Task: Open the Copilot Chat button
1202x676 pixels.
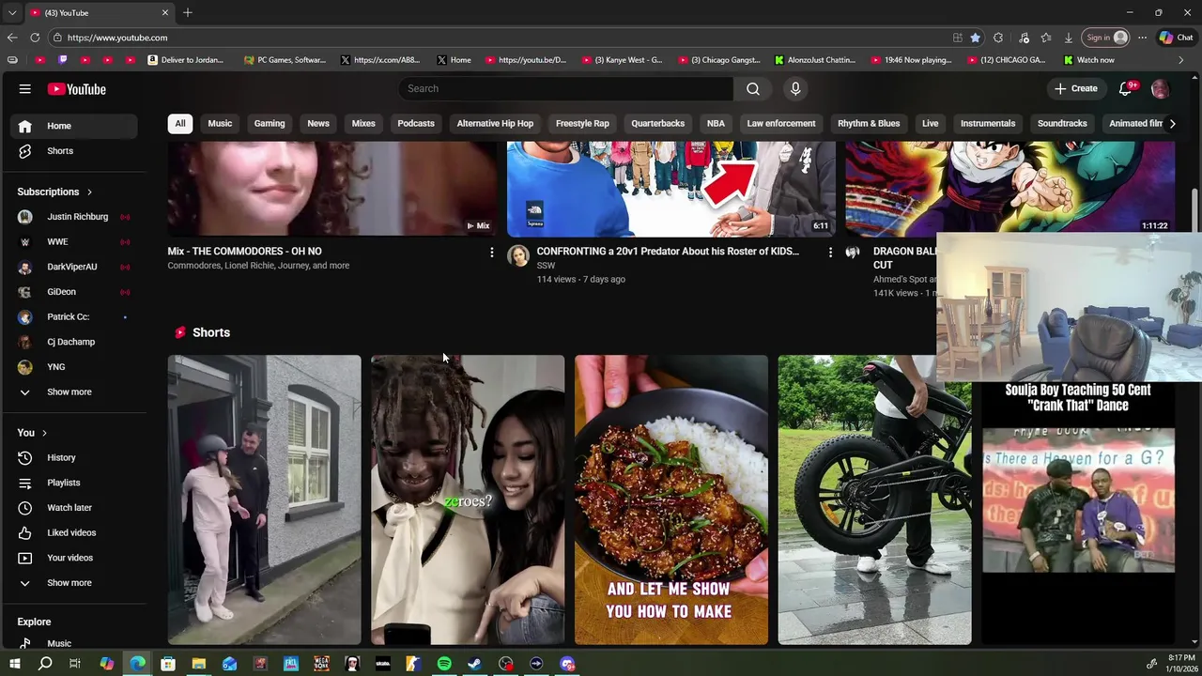Action: tap(1176, 38)
